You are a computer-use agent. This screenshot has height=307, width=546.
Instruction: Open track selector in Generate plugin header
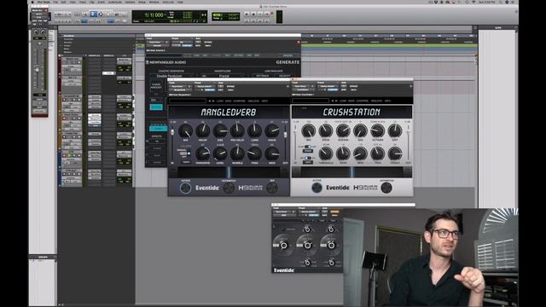click(156, 42)
